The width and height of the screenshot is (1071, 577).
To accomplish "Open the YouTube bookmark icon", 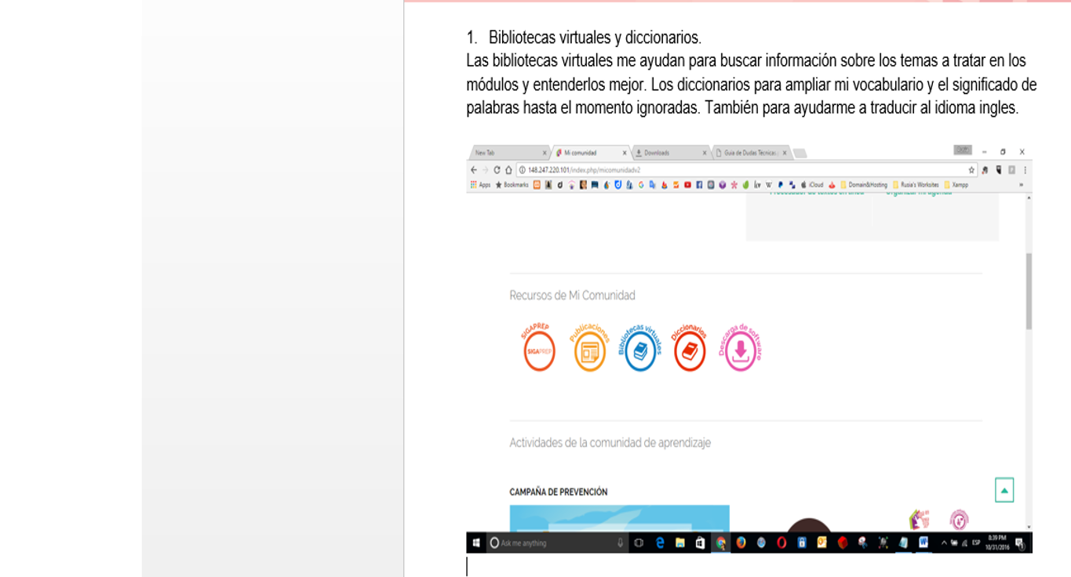I will (687, 184).
